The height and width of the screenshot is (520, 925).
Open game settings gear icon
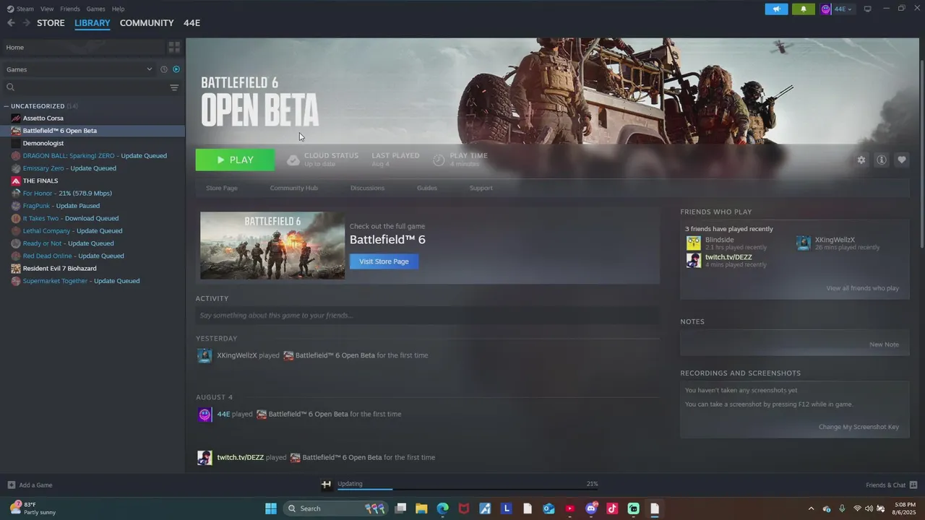click(861, 160)
